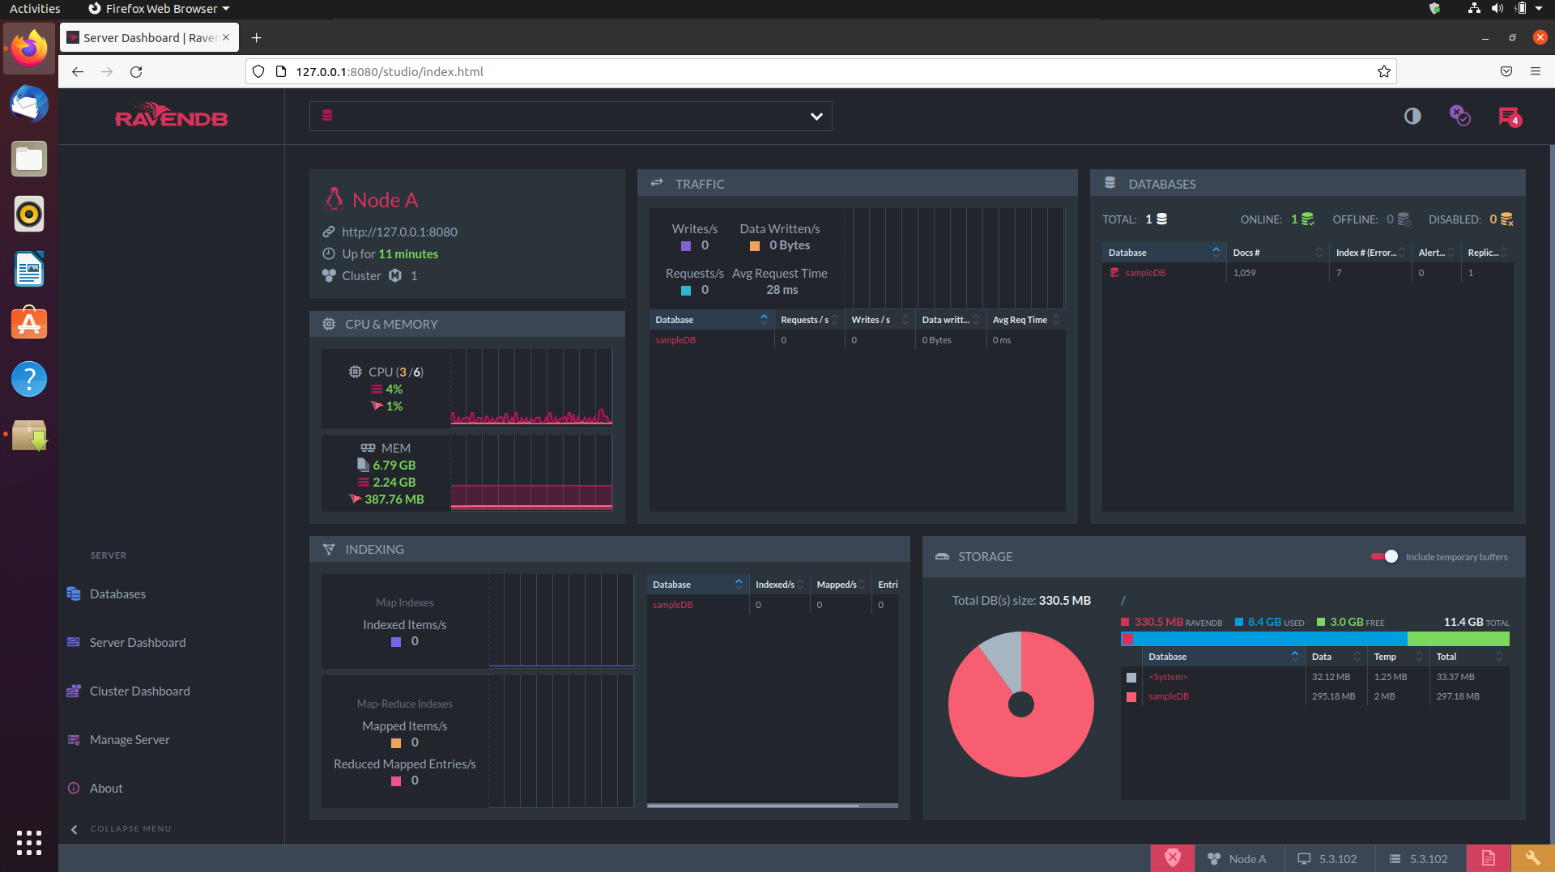The image size is (1555, 872).
Task: Open Ubuntu Software from the dock
Action: point(29,324)
